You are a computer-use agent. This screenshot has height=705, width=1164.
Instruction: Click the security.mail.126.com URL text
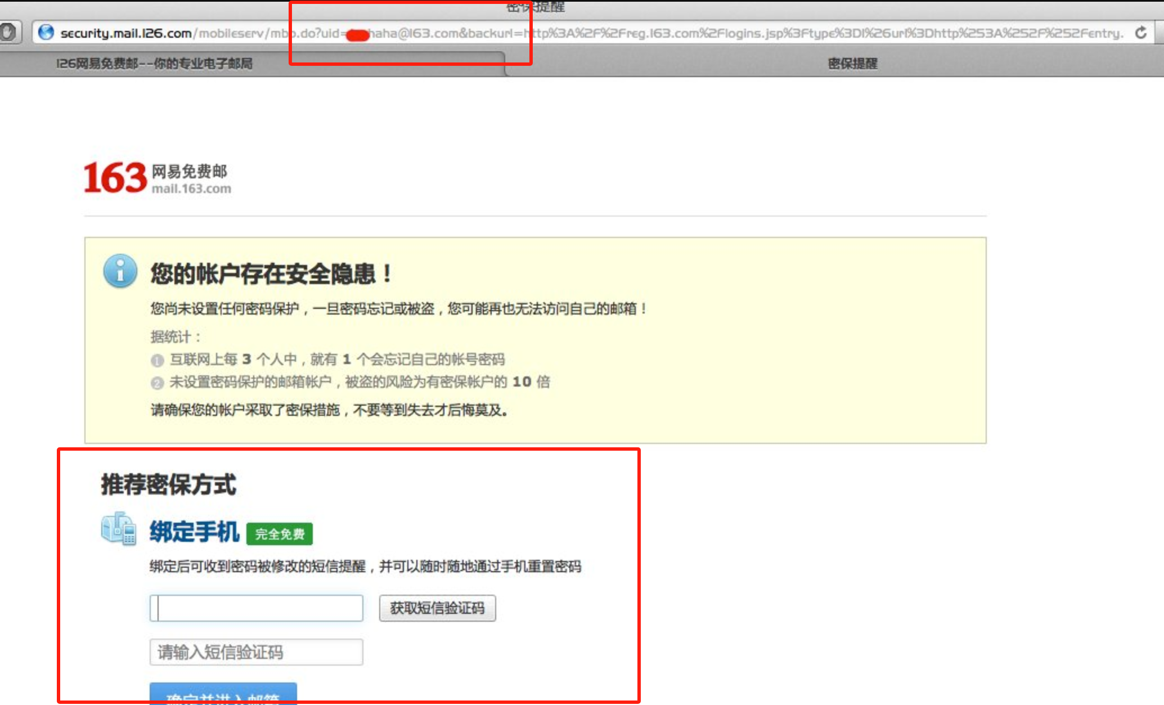coord(126,33)
